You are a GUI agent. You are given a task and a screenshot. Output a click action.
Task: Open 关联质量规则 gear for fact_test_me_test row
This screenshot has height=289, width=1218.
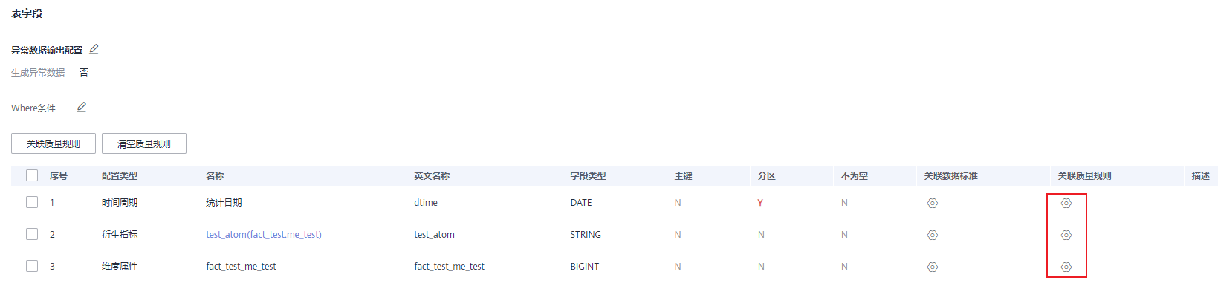click(x=1066, y=267)
